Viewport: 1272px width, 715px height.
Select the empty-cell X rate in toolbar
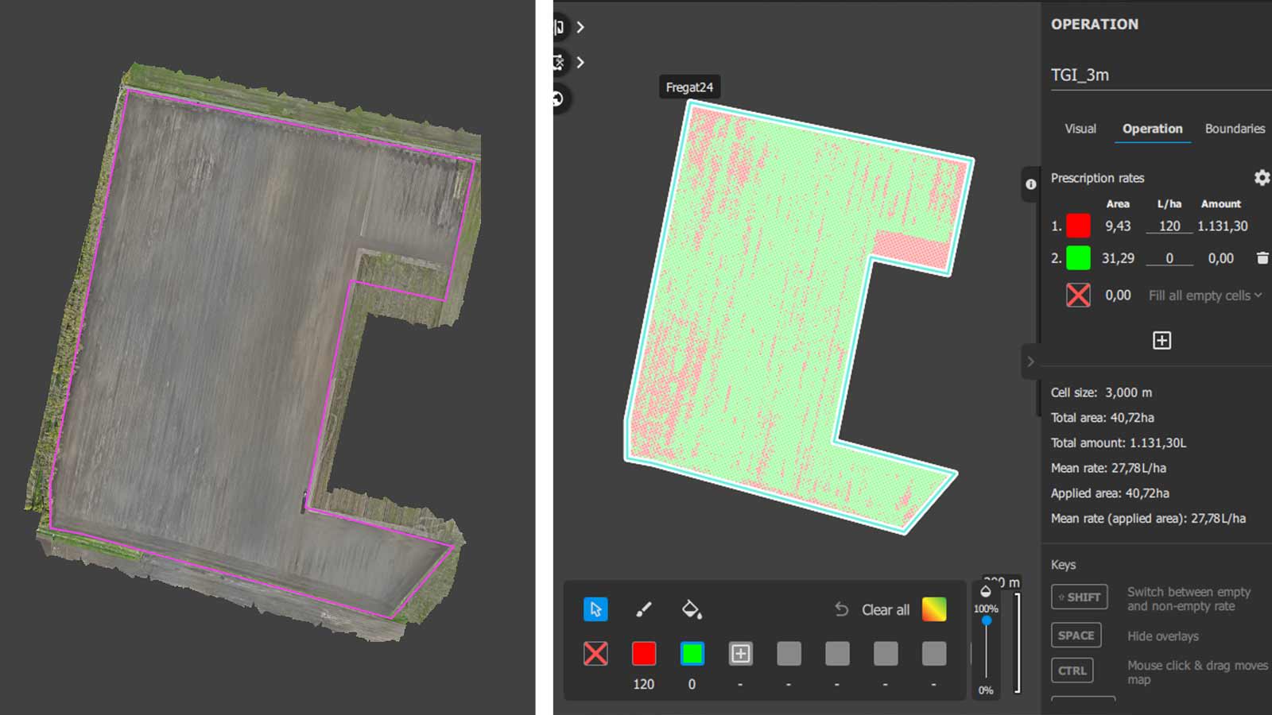(596, 654)
